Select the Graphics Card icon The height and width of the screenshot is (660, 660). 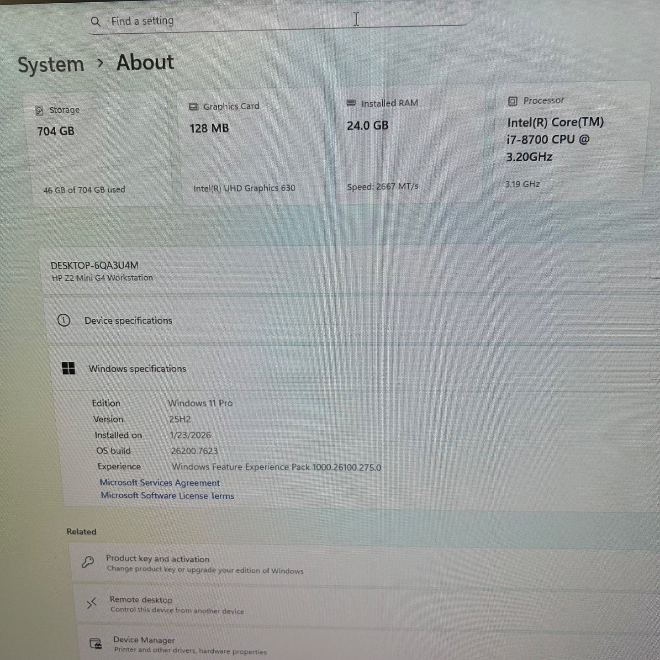[x=192, y=106]
